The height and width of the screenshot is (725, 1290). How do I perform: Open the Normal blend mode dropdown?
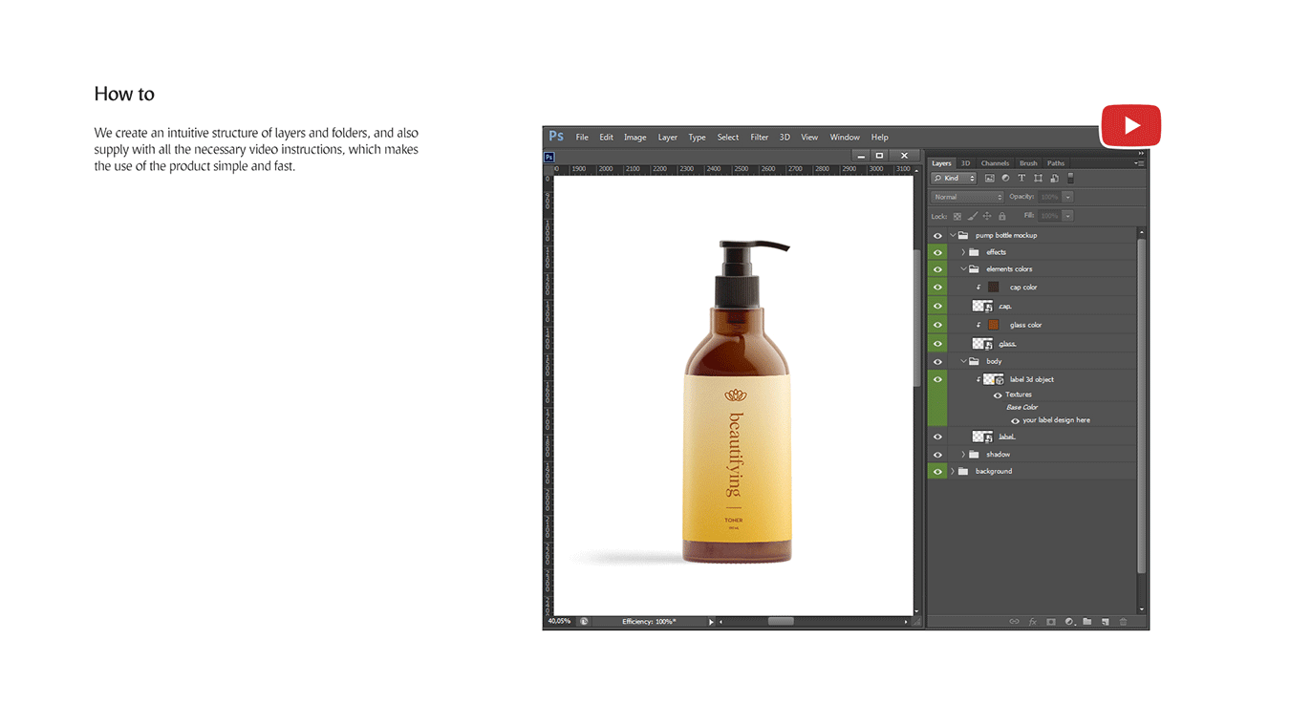[967, 197]
